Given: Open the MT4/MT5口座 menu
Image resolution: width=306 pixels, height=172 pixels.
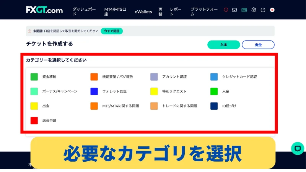Looking at the screenshot, I should coord(115,11).
